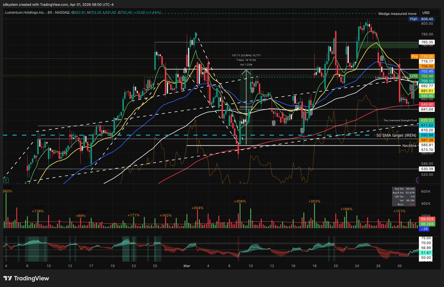The width and height of the screenshot is (444, 287).
Task: Click the orange Pre 735.00 label
Action: [x=423, y=56]
